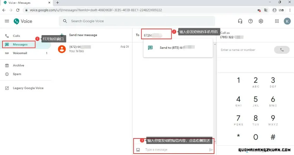Select Messages in the sidebar
Screen dimensions: 294x155
pyautogui.click(x=25, y=44)
